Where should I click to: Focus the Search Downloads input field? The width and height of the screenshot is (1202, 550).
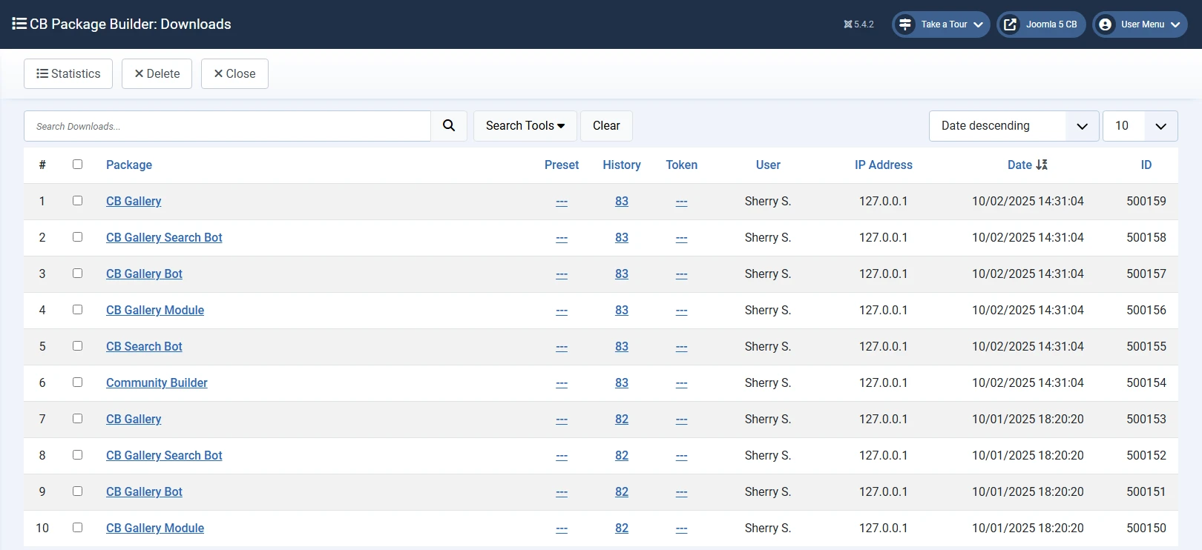[227, 126]
